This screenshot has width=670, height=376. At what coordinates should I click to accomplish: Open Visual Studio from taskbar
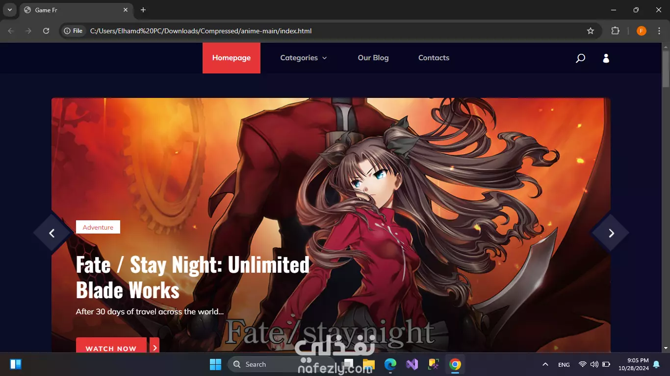[412, 364]
